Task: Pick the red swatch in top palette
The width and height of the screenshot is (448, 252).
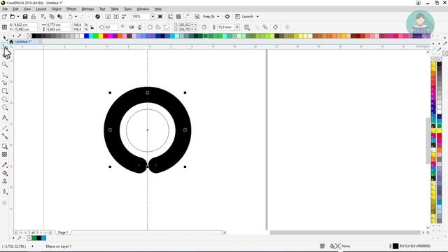Action: point(106,36)
